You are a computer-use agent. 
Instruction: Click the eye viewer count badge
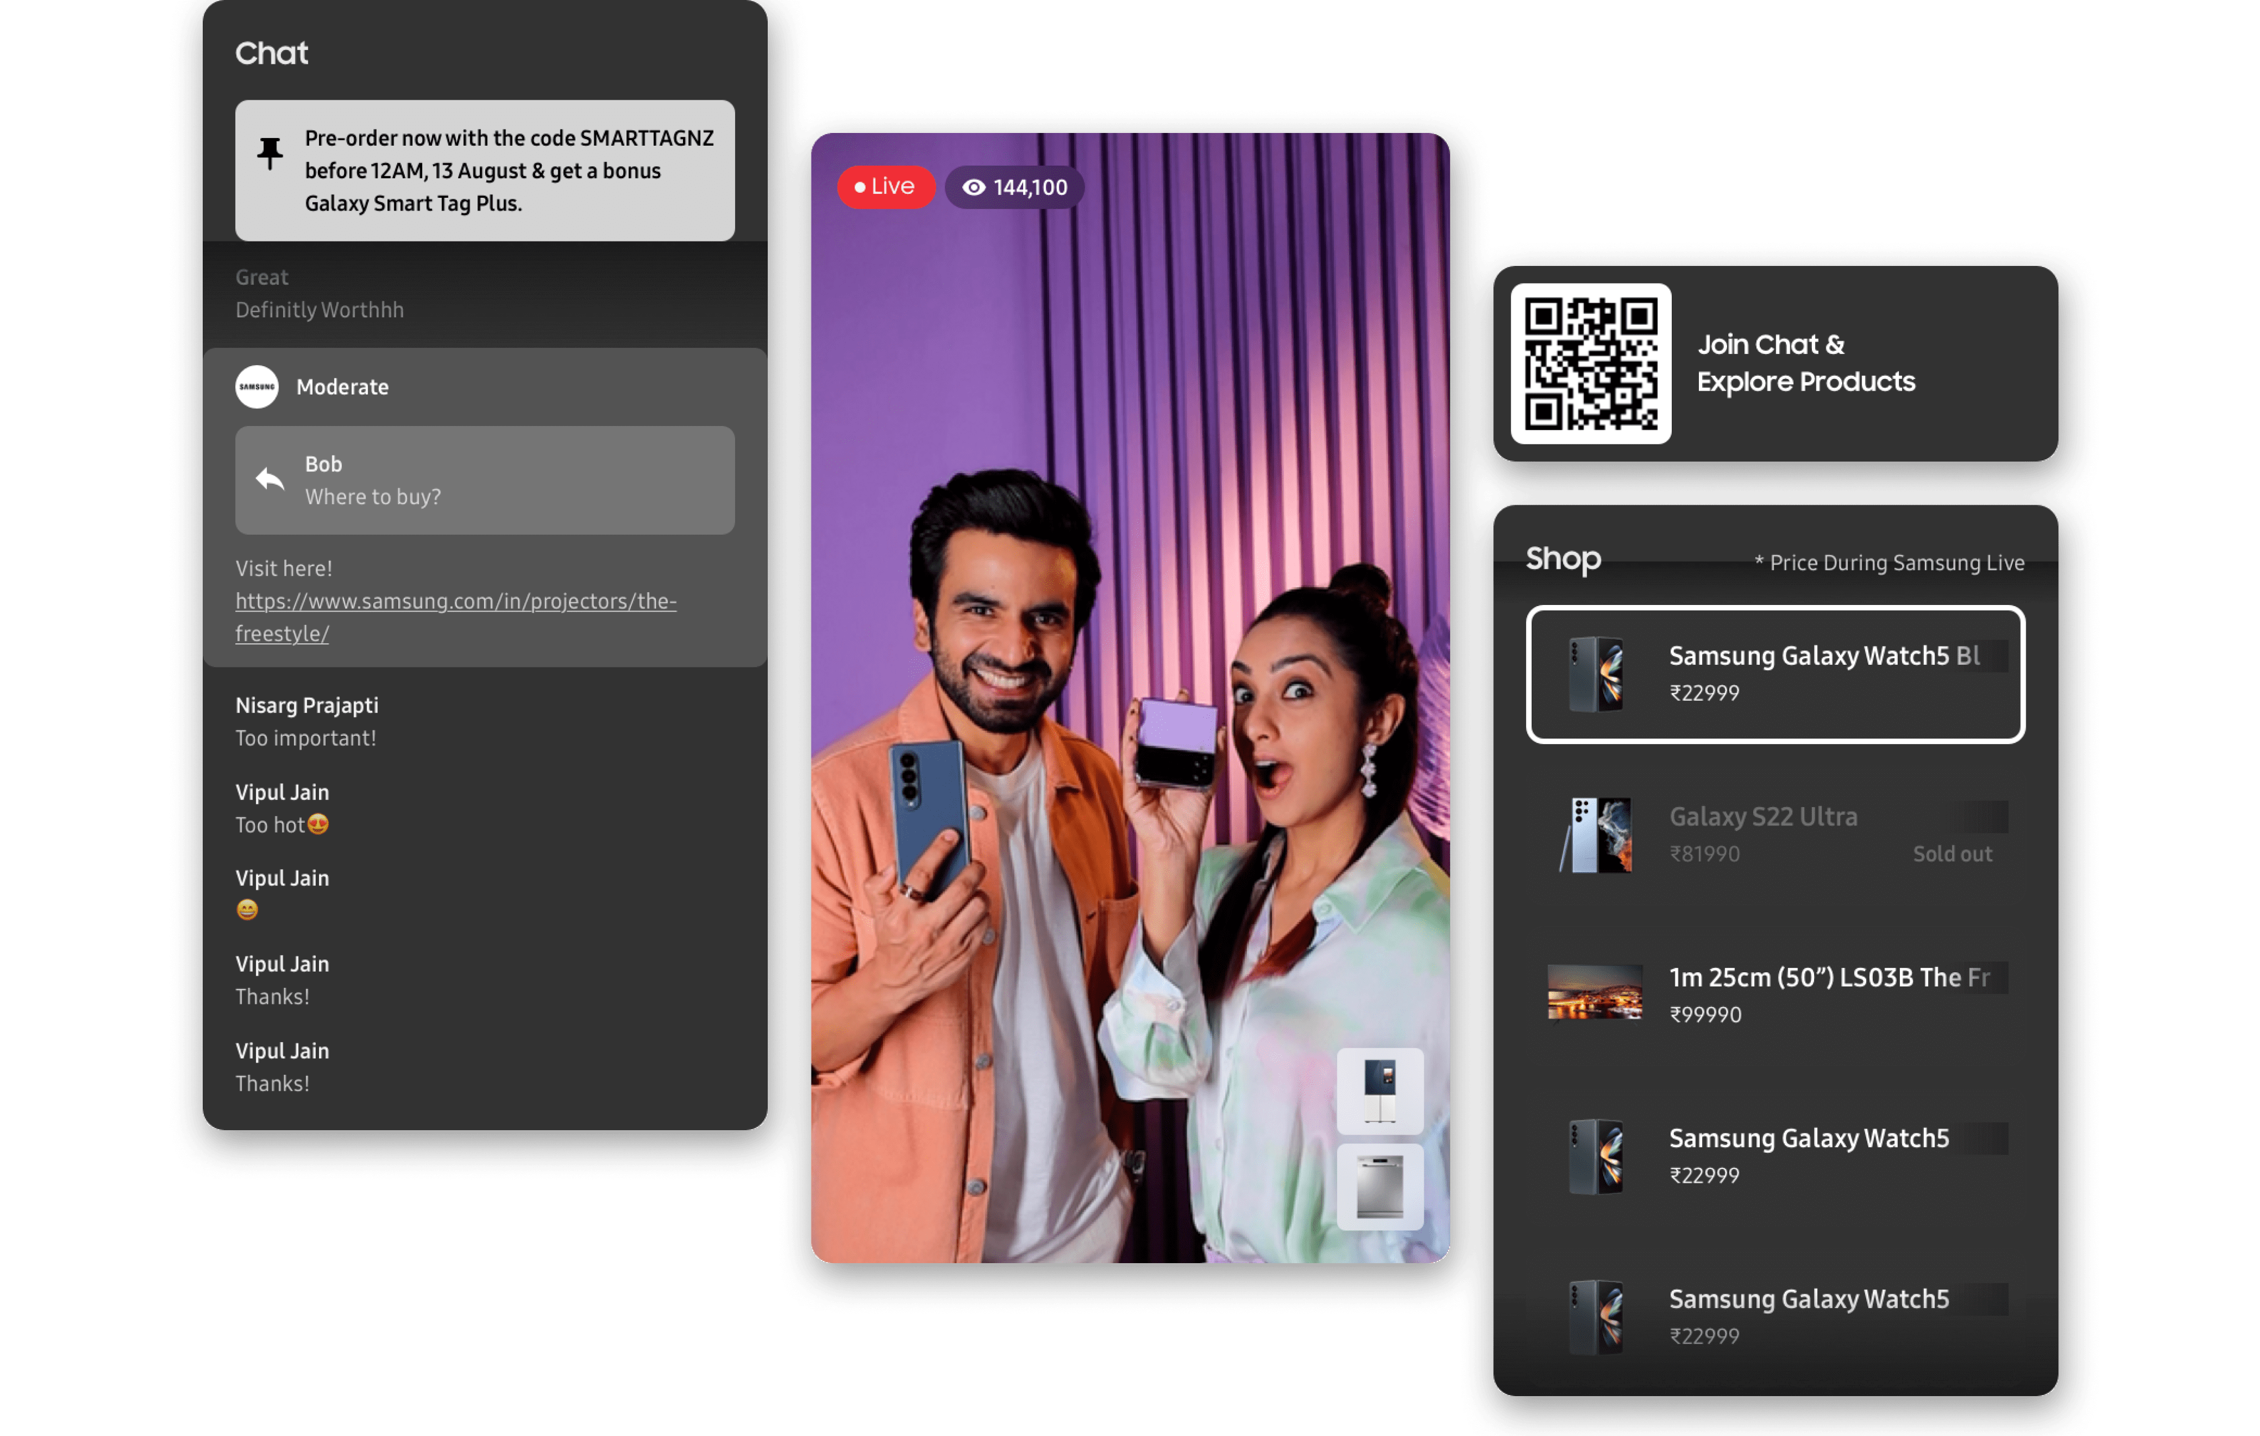(x=1015, y=188)
